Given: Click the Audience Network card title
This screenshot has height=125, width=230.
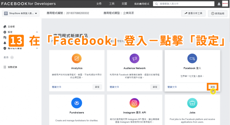Looking at the screenshot, I should pos(135,68).
